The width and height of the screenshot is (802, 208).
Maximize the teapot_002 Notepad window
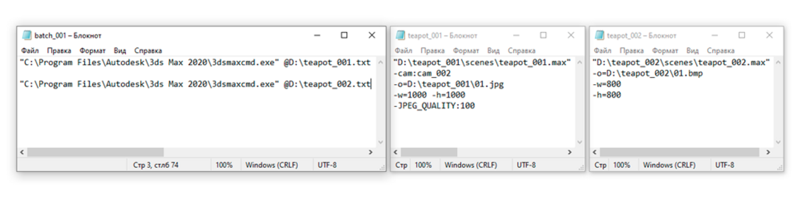coord(742,35)
